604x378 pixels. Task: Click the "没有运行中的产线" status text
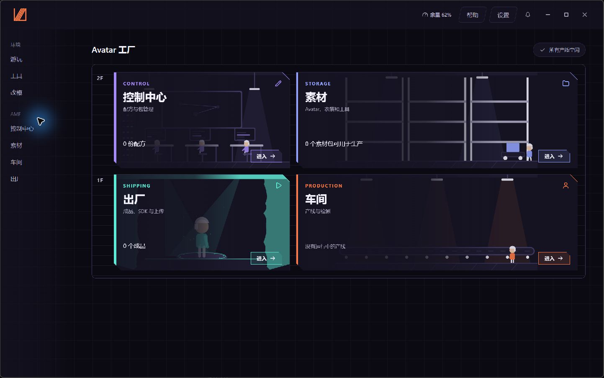coord(325,246)
